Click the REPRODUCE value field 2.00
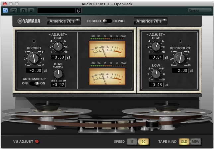This screenshot has height=149, width=214. 180,71
